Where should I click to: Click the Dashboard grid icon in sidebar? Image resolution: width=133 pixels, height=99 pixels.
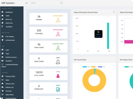point(2,12)
